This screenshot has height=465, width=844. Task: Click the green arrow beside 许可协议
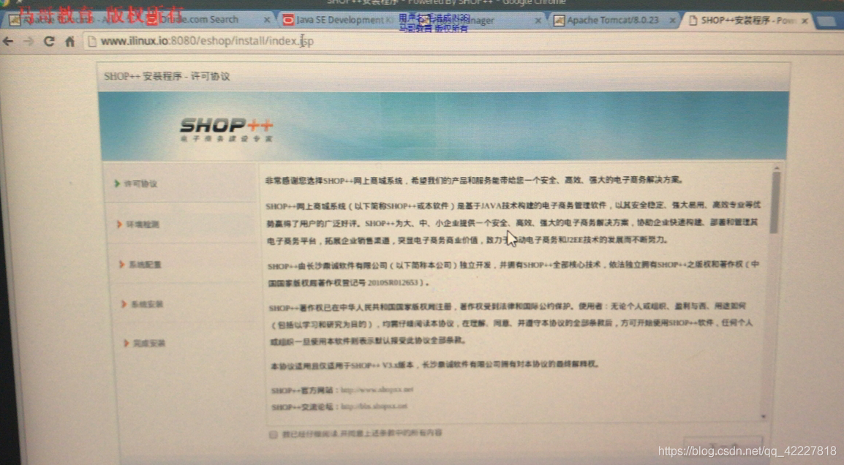point(117,184)
